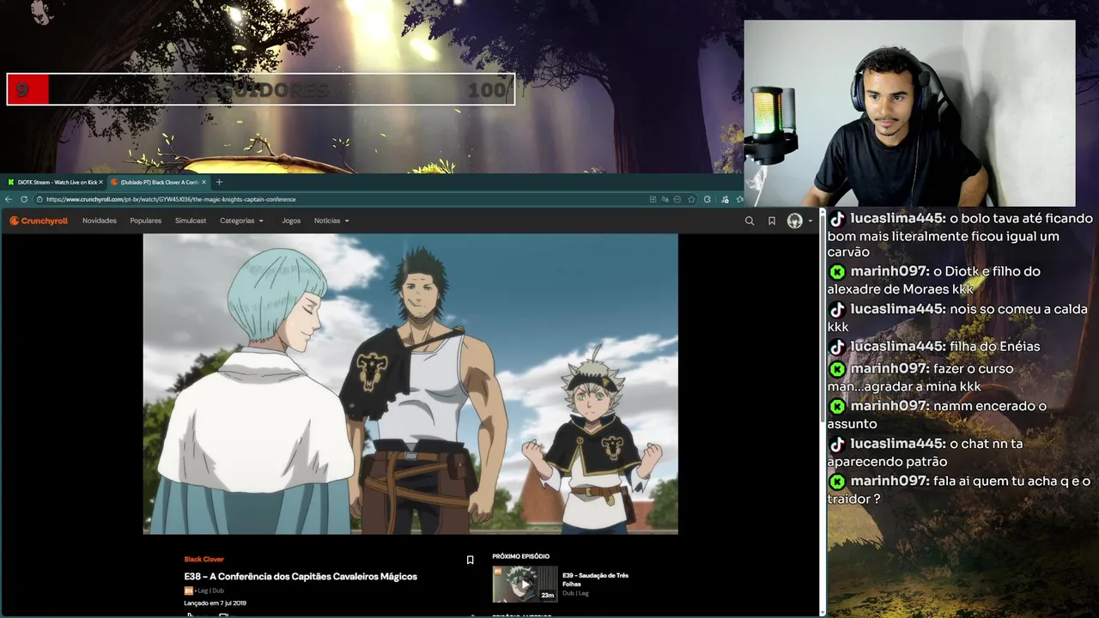Click the Crunchyroll logo
Image resolution: width=1099 pixels, height=618 pixels.
[x=39, y=221]
